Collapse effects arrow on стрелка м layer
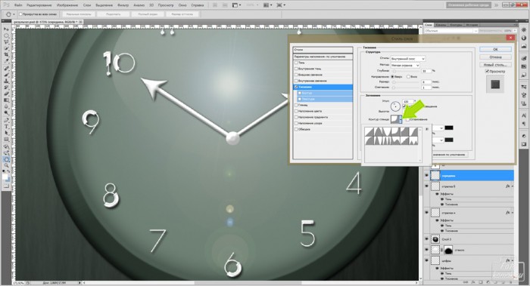This screenshot has height=286, width=530. point(512,213)
